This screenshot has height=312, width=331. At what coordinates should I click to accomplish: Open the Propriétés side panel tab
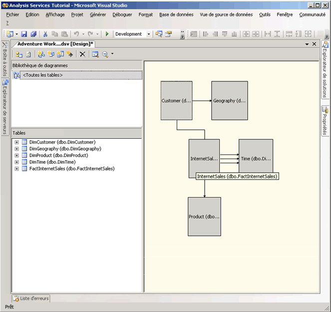click(325, 121)
